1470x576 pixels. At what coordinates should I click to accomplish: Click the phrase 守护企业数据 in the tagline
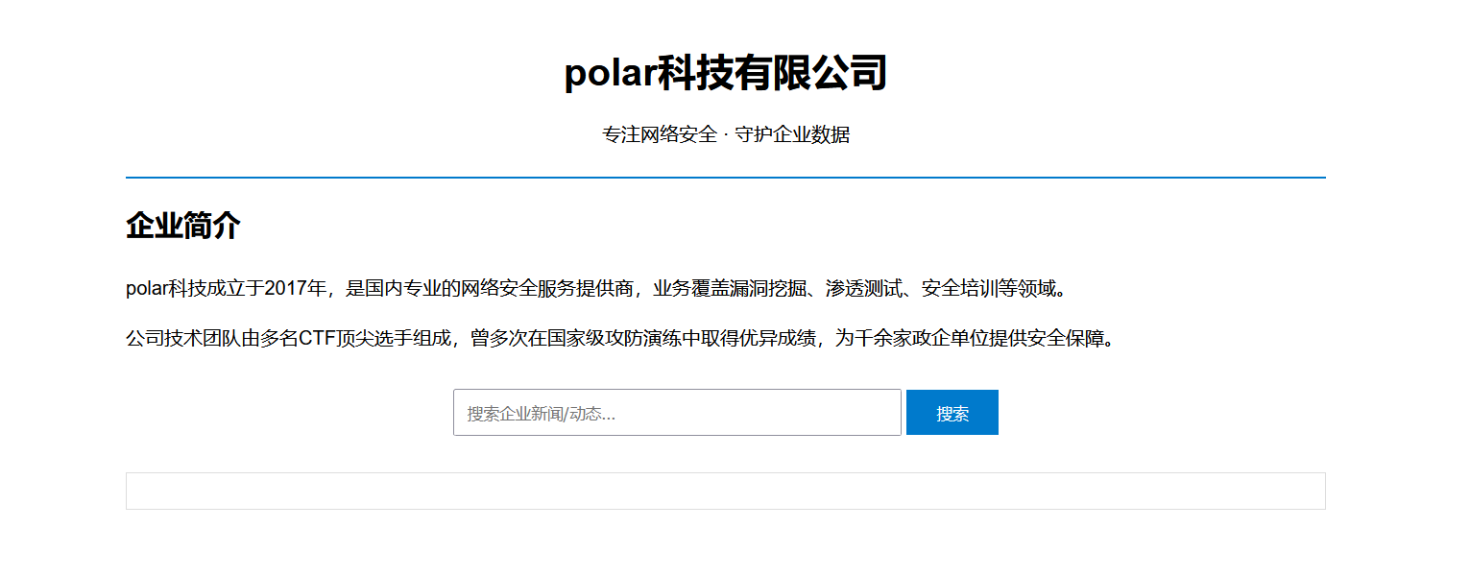point(792,134)
